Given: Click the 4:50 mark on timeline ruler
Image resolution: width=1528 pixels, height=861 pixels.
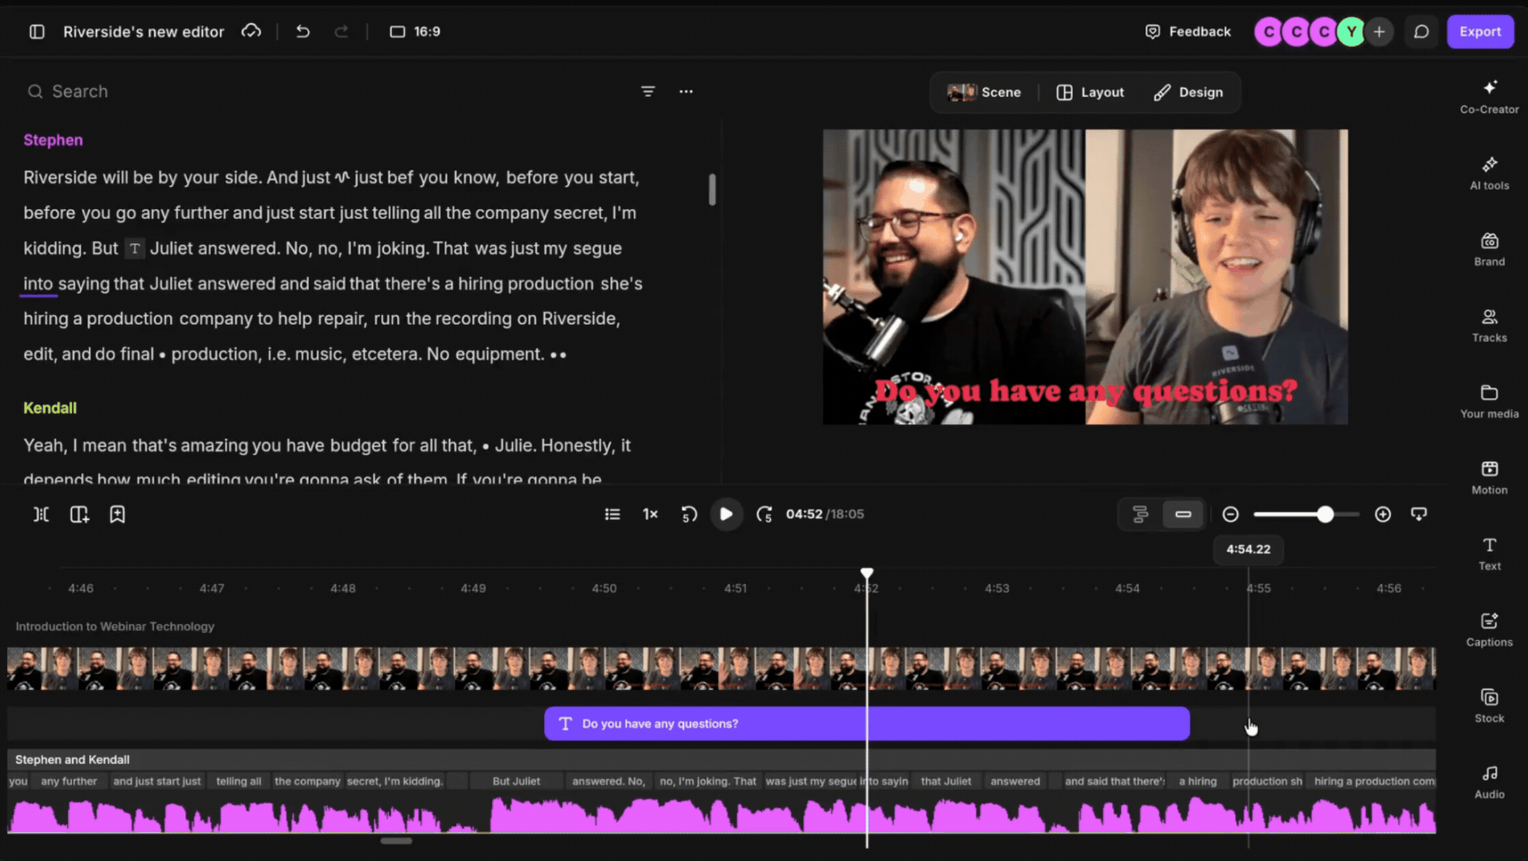Looking at the screenshot, I should [604, 588].
